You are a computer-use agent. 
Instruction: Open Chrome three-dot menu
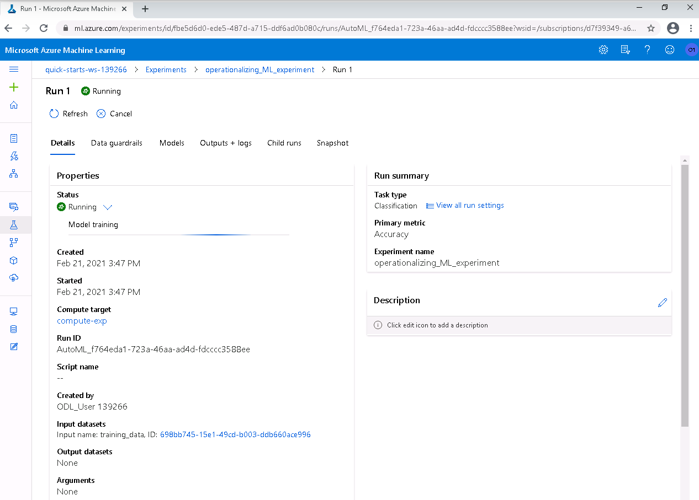click(691, 28)
